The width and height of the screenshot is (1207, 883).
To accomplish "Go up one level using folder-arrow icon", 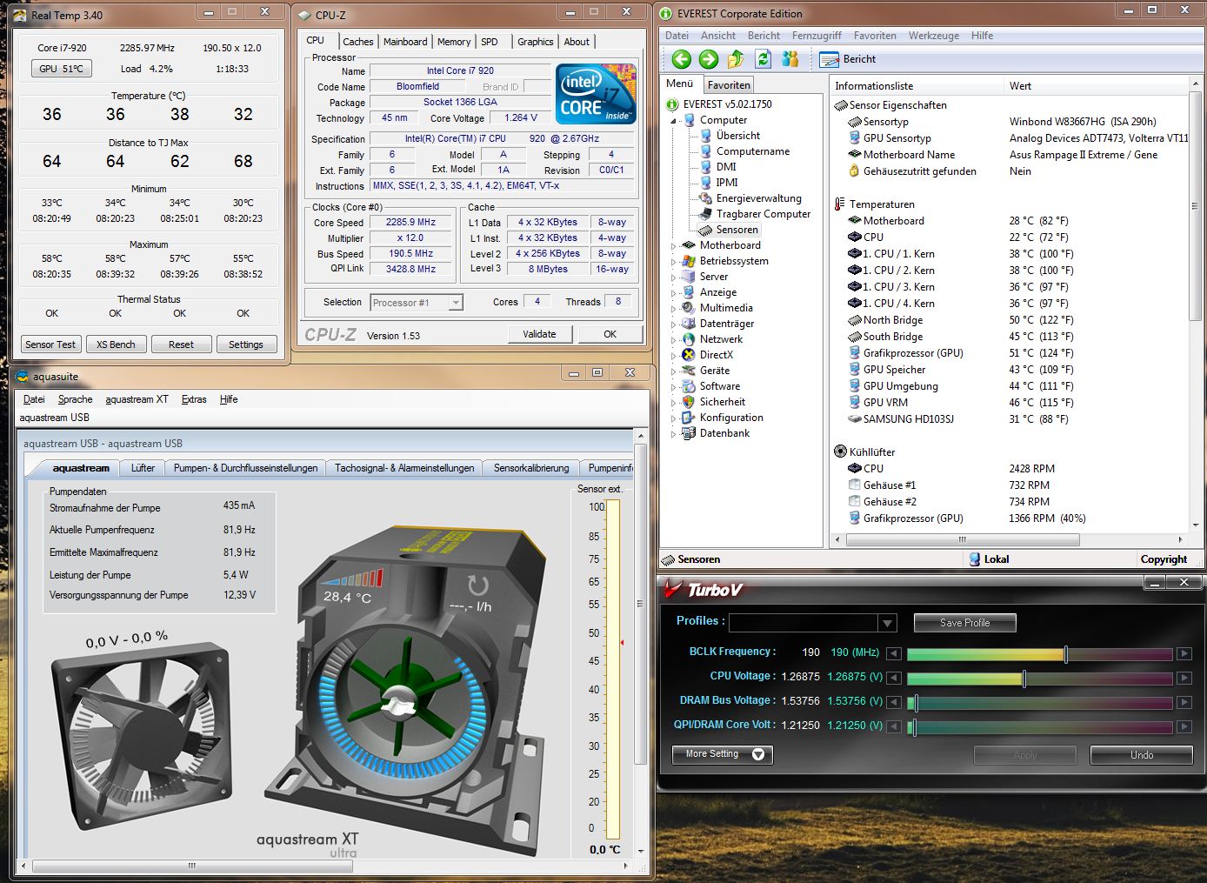I will 736,59.
